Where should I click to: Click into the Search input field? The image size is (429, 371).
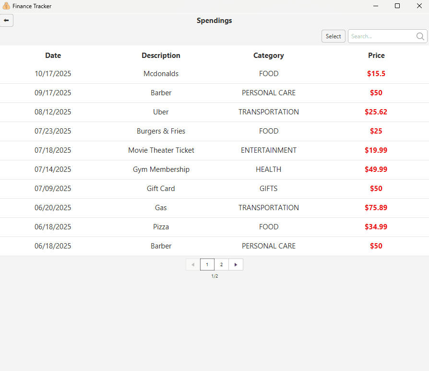click(x=381, y=36)
